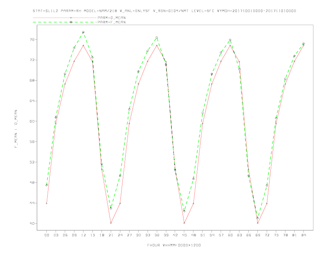Click y-axis tick label 40
The height and width of the screenshot is (256, 331).
click(x=32, y=223)
